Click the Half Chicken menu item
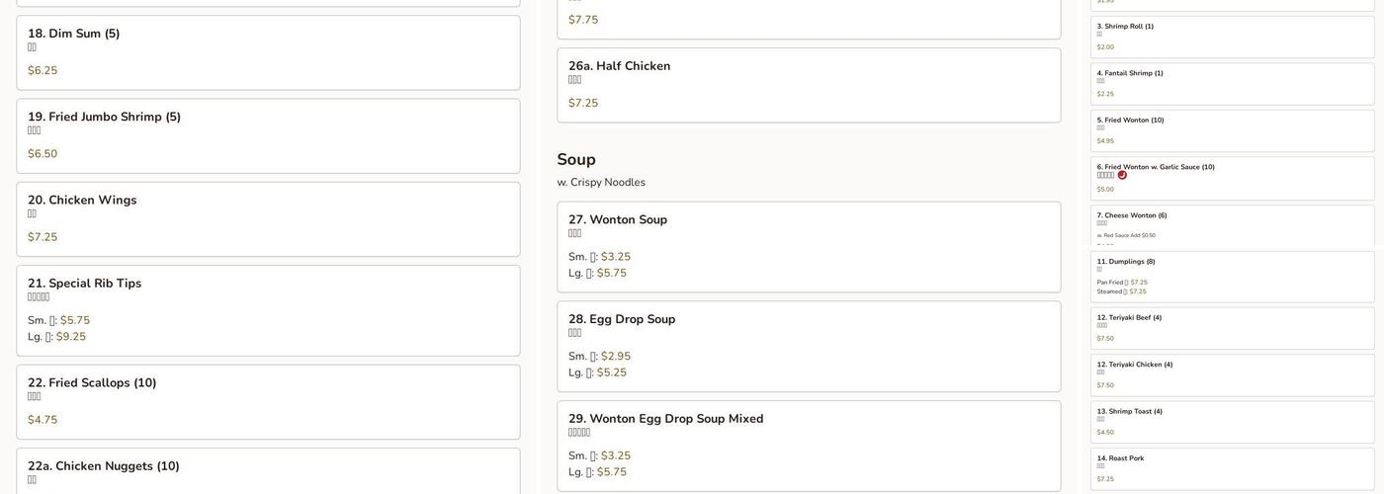The width and height of the screenshot is (1384, 494). (809, 85)
